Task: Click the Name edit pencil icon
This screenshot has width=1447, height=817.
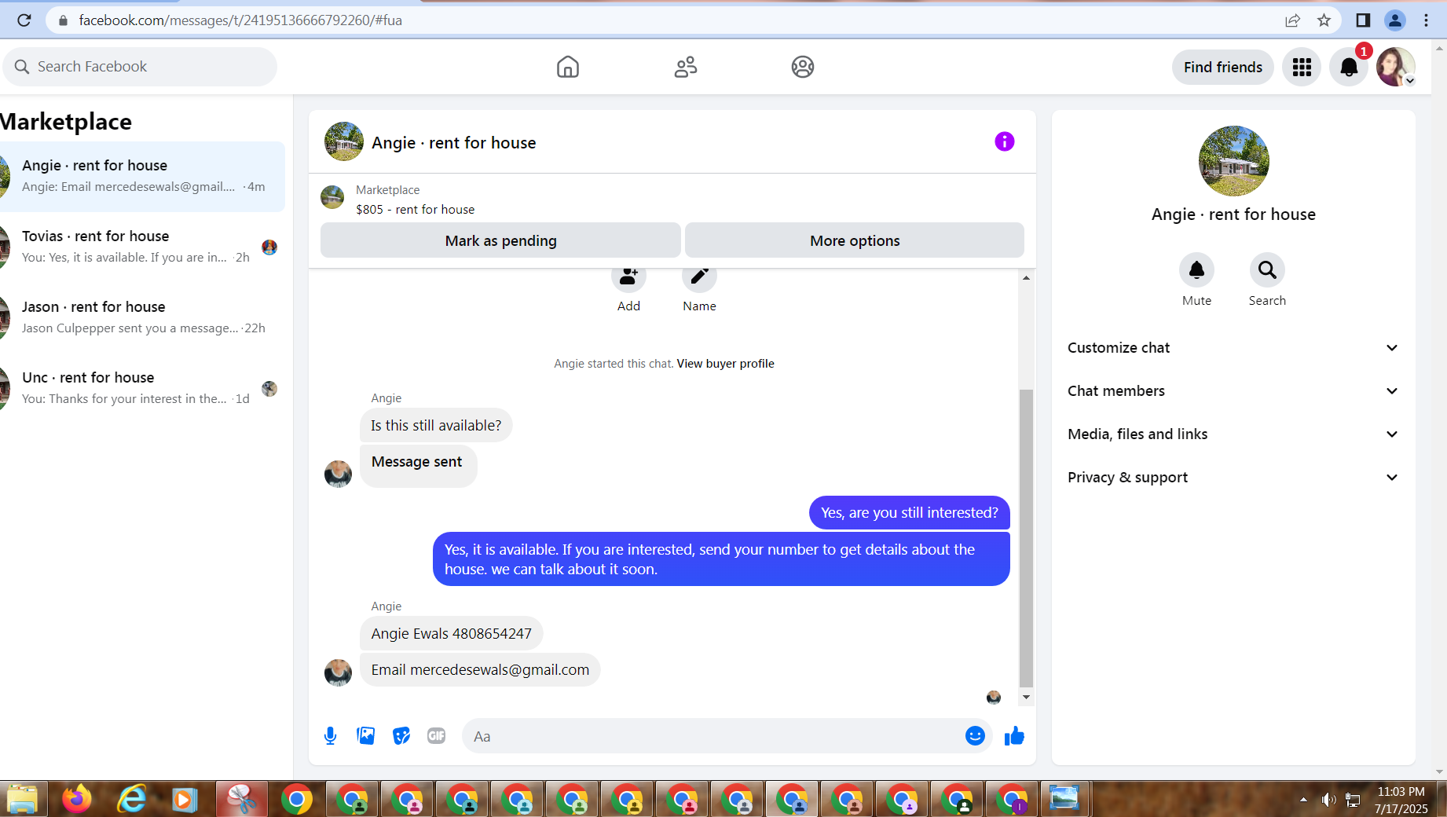Action: (x=699, y=277)
